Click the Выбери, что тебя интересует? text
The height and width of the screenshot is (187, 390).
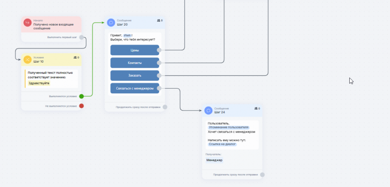(133, 39)
